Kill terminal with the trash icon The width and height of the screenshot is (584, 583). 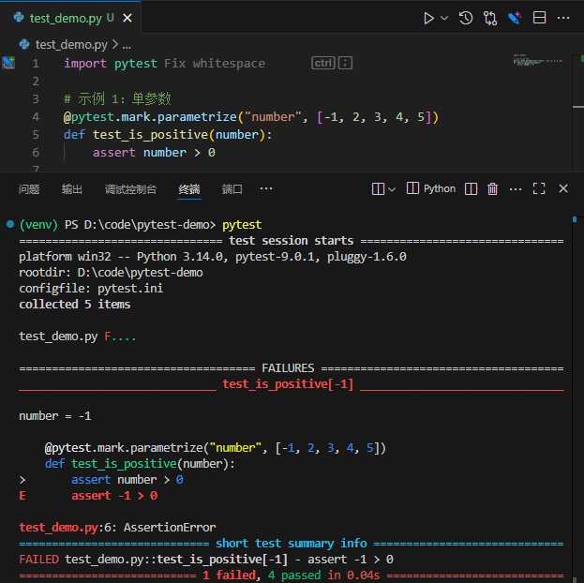(x=493, y=189)
